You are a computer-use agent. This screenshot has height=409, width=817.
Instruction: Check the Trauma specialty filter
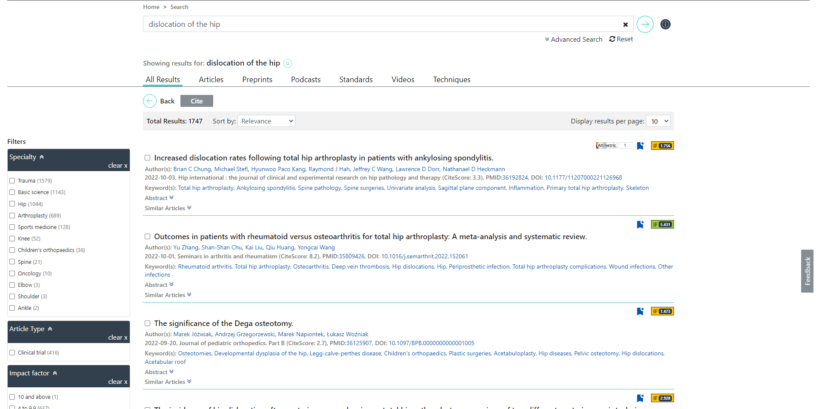[12, 181]
